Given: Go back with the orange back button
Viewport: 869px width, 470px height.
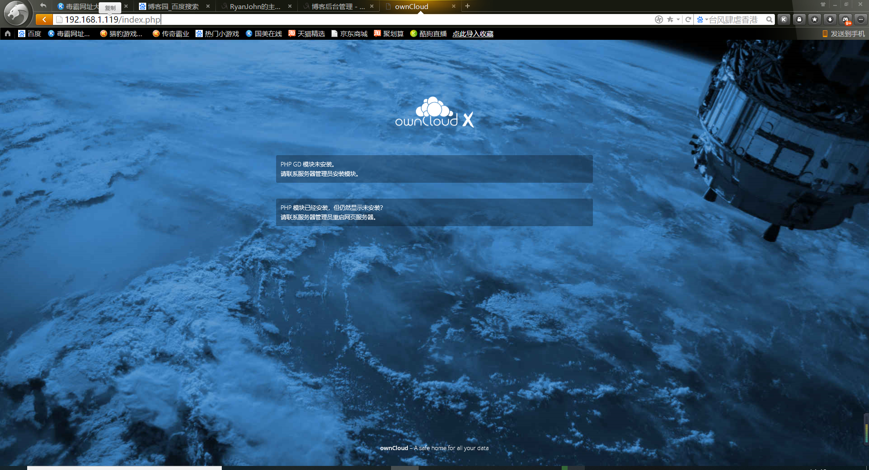Looking at the screenshot, I should point(44,19).
